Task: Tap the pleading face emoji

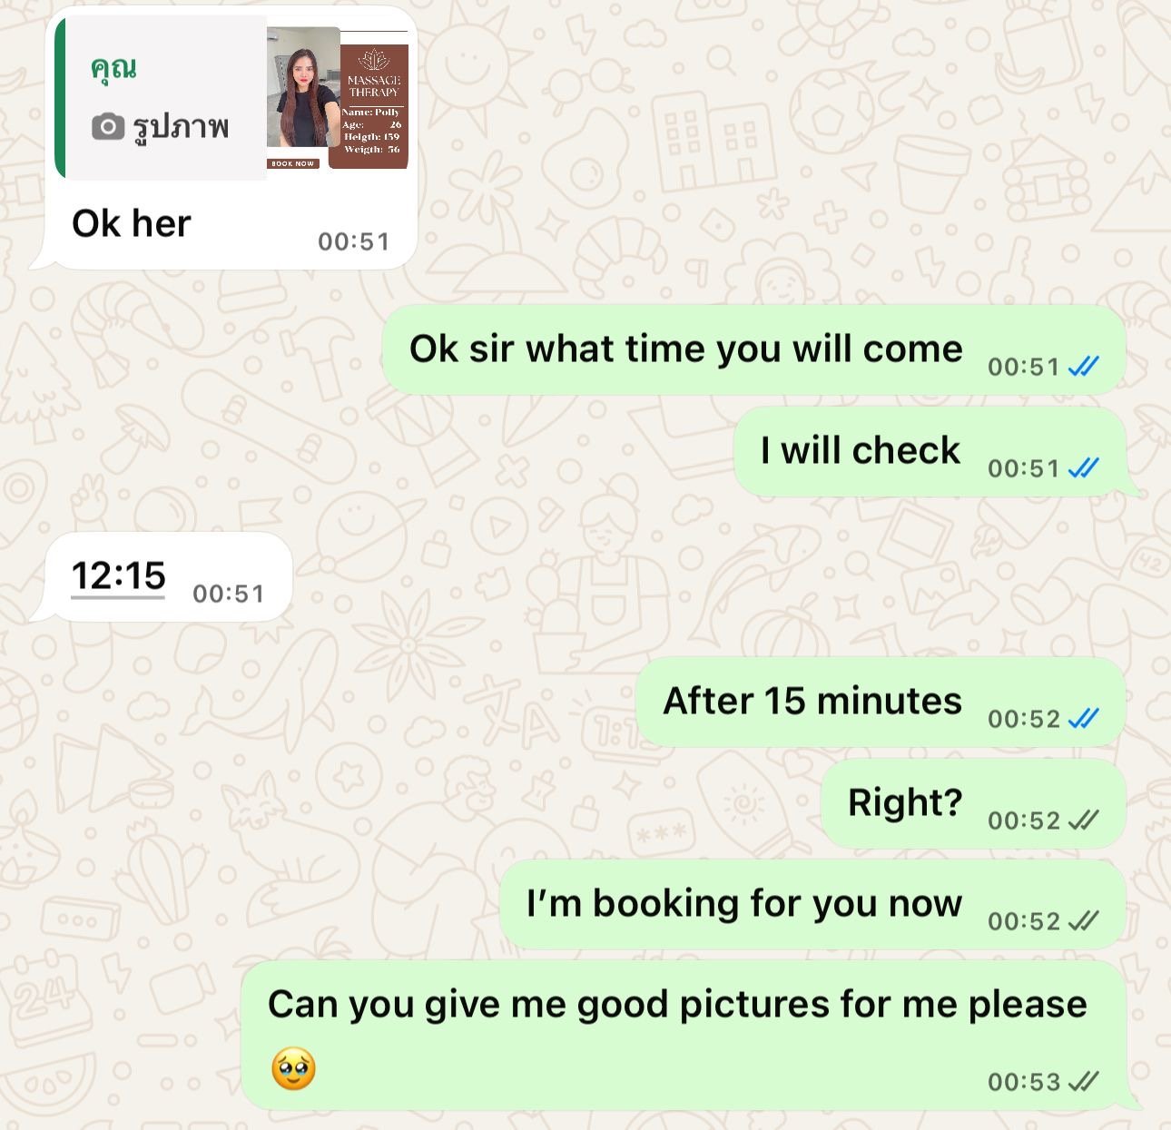Action: coord(293,1068)
